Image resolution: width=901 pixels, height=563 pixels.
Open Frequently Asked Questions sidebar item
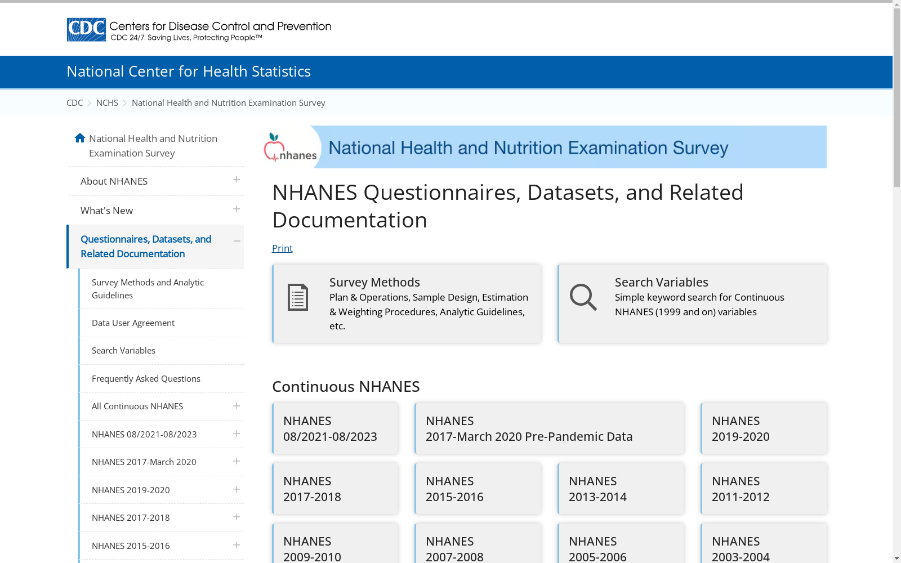click(x=146, y=378)
